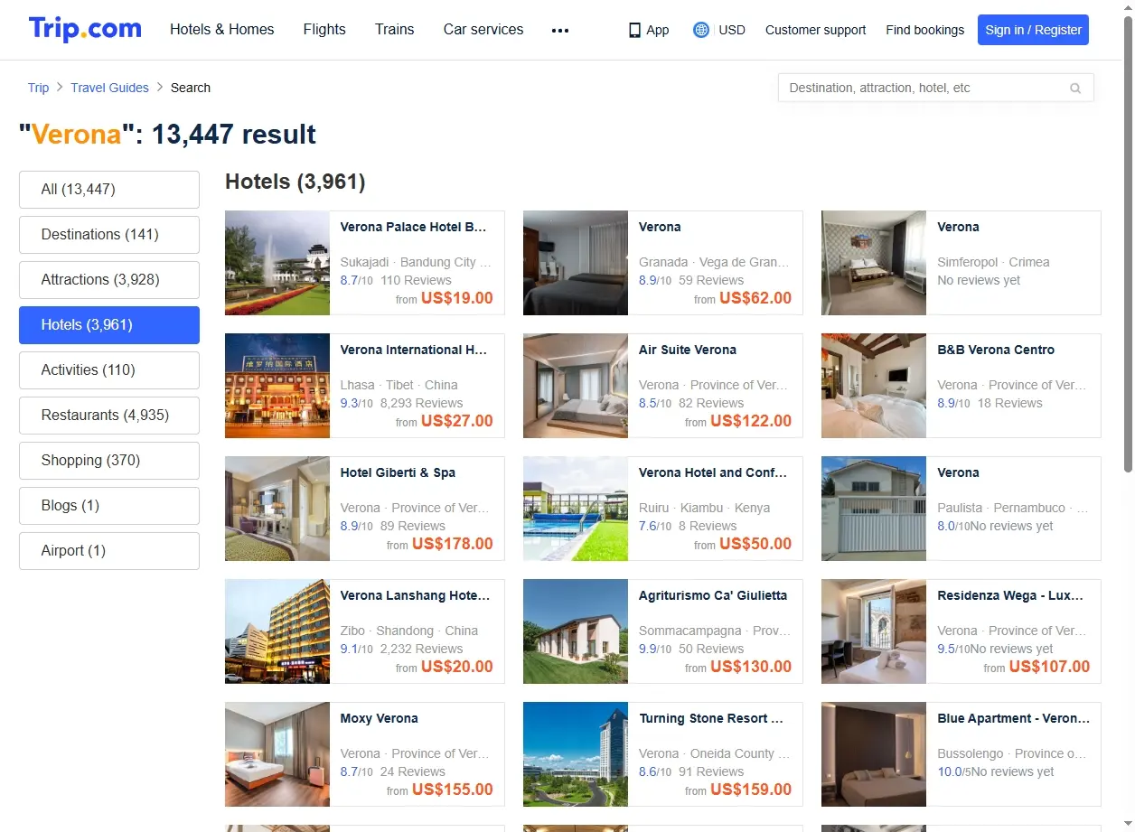Image resolution: width=1135 pixels, height=832 pixels.
Task: Open Customer support
Action: coord(815,30)
